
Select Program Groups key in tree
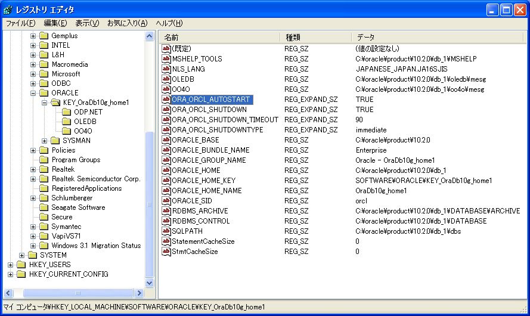[76, 160]
